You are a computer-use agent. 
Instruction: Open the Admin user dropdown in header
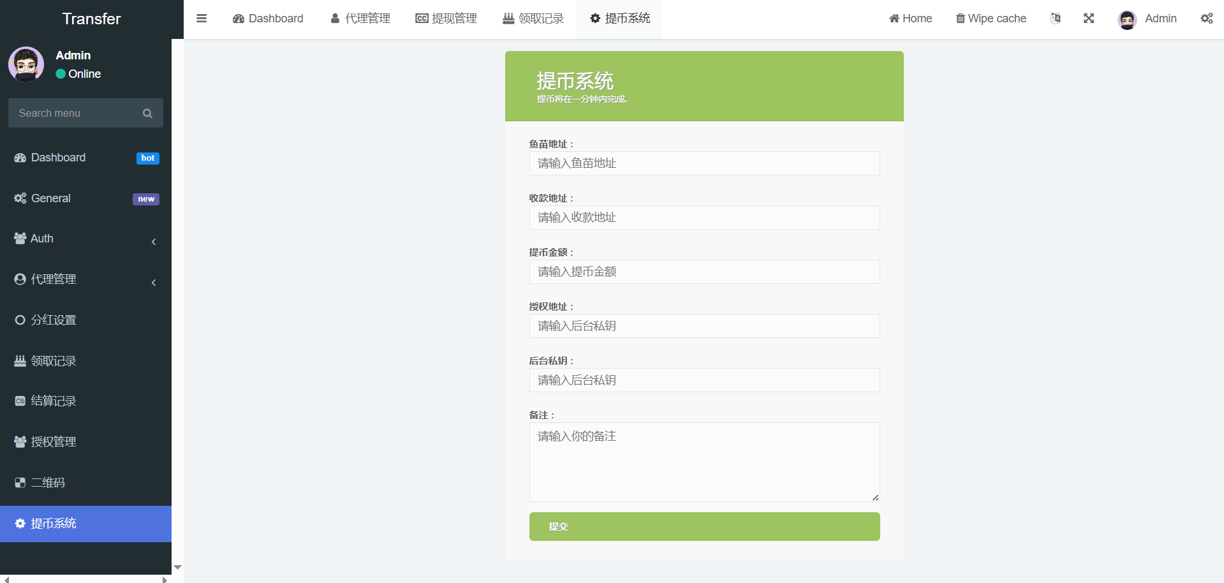point(1147,18)
